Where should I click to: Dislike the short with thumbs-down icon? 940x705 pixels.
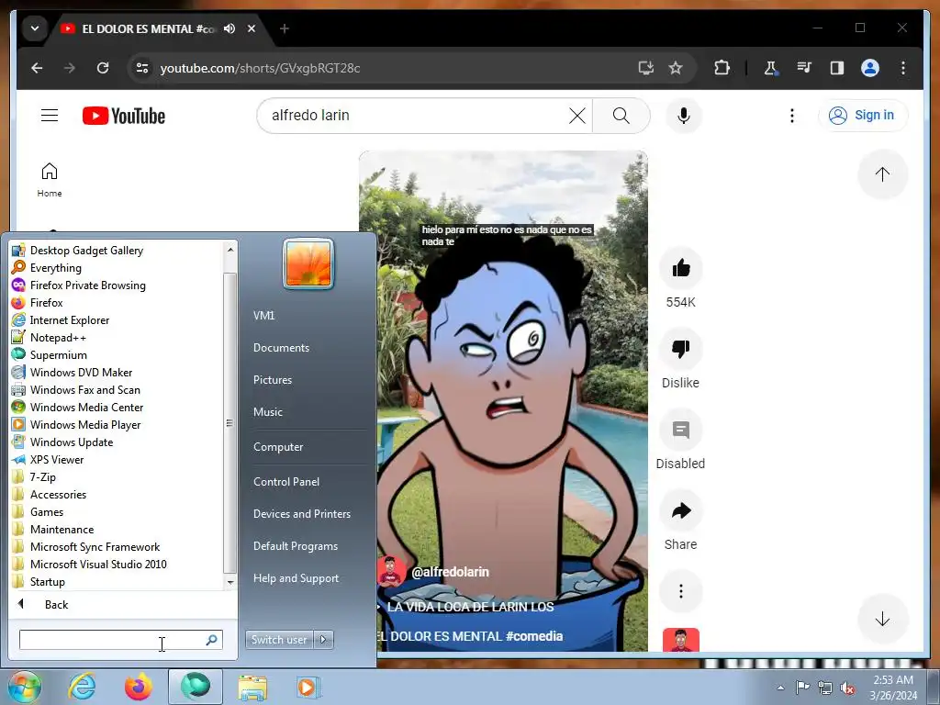[x=680, y=349]
